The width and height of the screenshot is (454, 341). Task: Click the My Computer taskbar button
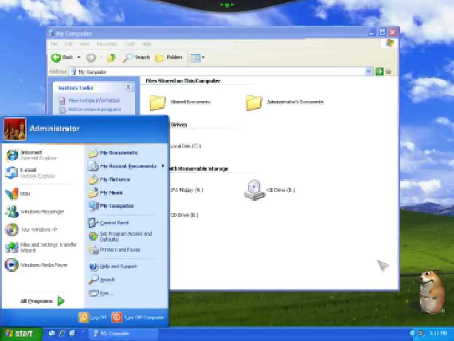(x=123, y=334)
